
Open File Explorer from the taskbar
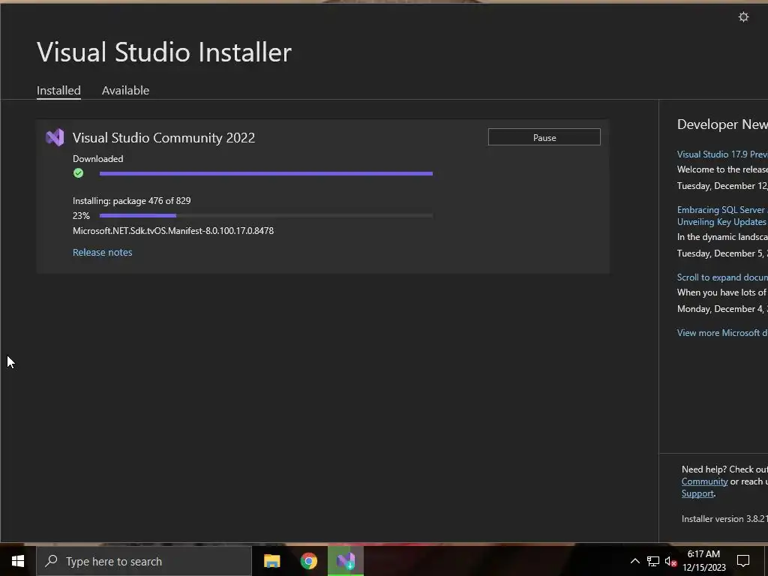[271, 561]
